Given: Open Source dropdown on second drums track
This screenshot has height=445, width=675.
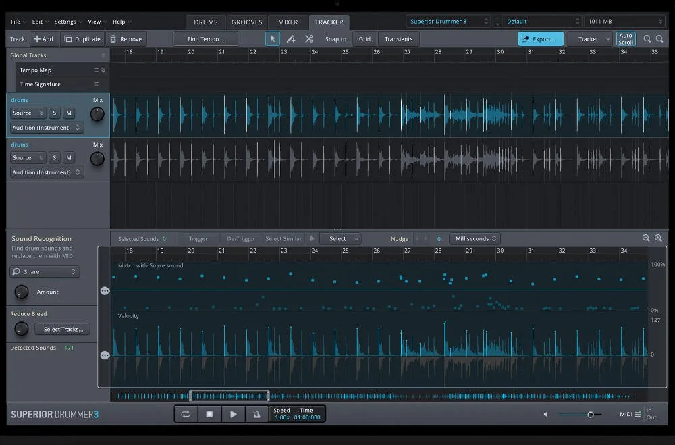Looking at the screenshot, I should [28, 157].
